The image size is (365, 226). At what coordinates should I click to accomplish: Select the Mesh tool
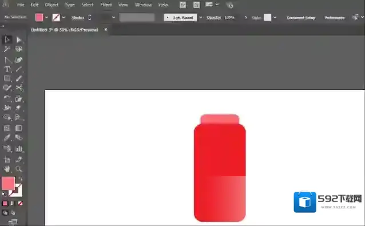[x=7, y=128]
